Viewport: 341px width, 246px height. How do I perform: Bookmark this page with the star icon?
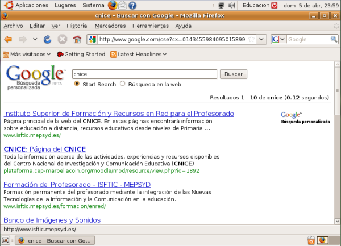click(x=252, y=39)
